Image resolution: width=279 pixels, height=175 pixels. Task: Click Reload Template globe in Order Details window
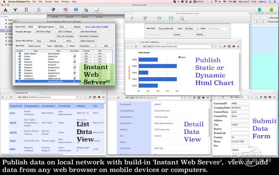point(159,19)
